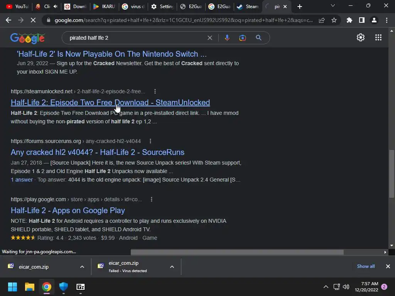Open the Google apps grid
This screenshot has width=395, height=296.
pyautogui.click(x=378, y=37)
